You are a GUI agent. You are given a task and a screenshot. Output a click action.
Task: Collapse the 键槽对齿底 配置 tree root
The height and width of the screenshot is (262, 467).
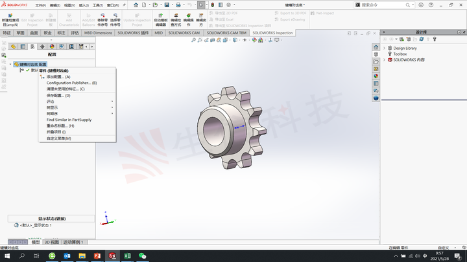(x=10, y=65)
